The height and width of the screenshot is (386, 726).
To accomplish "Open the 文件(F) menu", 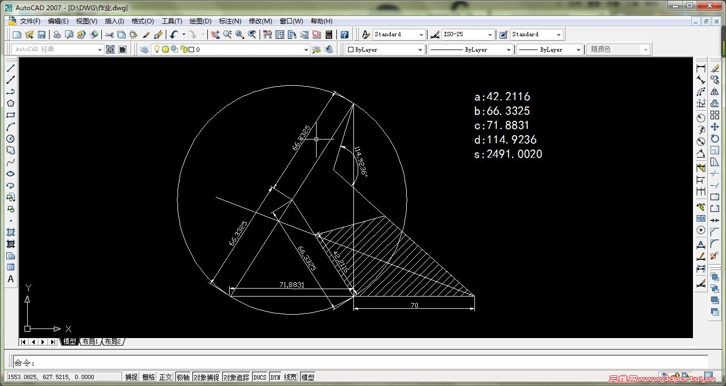I will 30,21.
